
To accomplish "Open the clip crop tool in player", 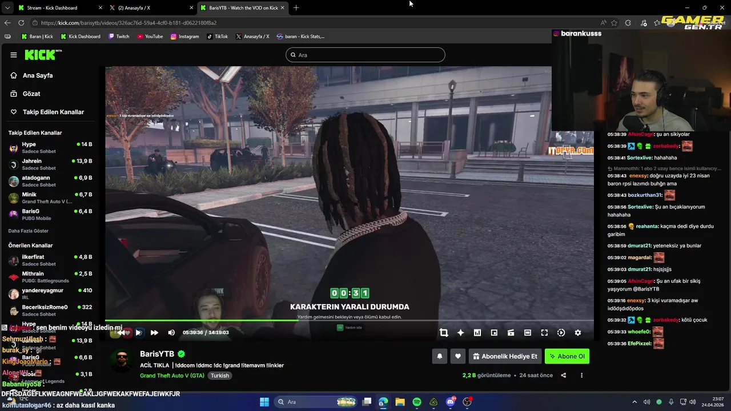I will click(444, 332).
